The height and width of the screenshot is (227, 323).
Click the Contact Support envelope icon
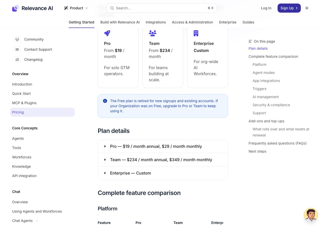click(17, 49)
